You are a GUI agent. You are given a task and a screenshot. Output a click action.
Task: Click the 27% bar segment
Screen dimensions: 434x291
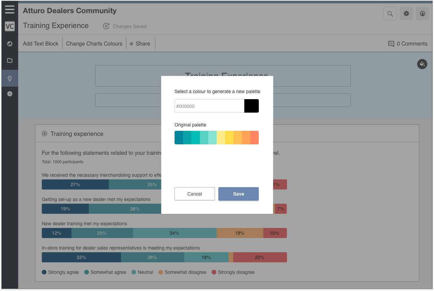(75, 184)
